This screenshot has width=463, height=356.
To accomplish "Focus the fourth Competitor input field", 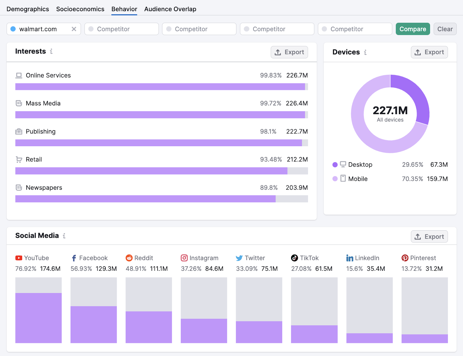I will pos(355,29).
